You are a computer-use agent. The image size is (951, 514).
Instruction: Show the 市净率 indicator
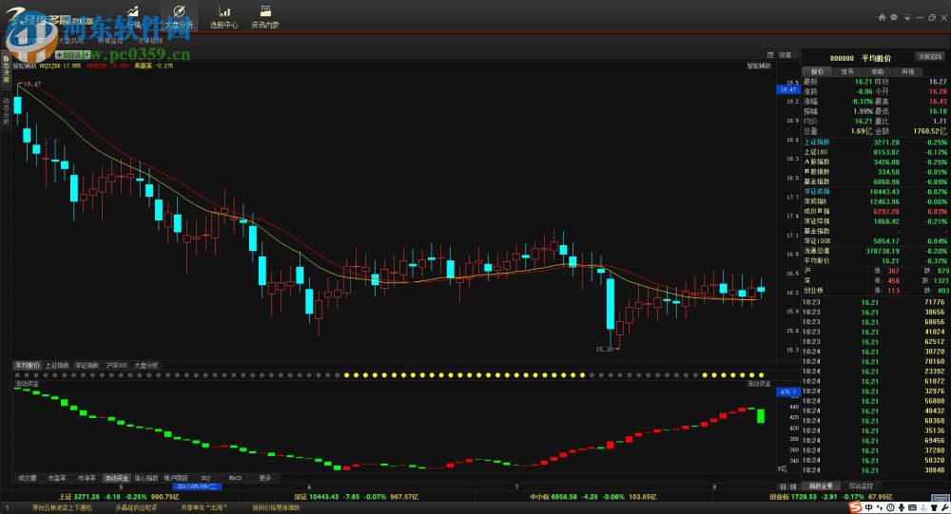click(87, 478)
